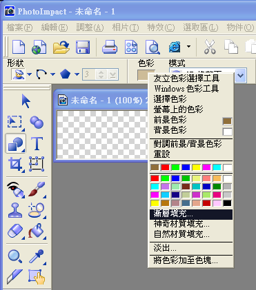
Task: Select the Text tool
Action: pos(37,144)
